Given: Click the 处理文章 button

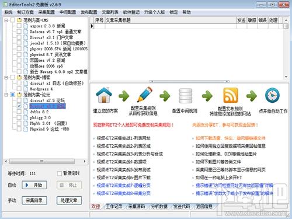Looking at the screenshot, I should [69, 200].
